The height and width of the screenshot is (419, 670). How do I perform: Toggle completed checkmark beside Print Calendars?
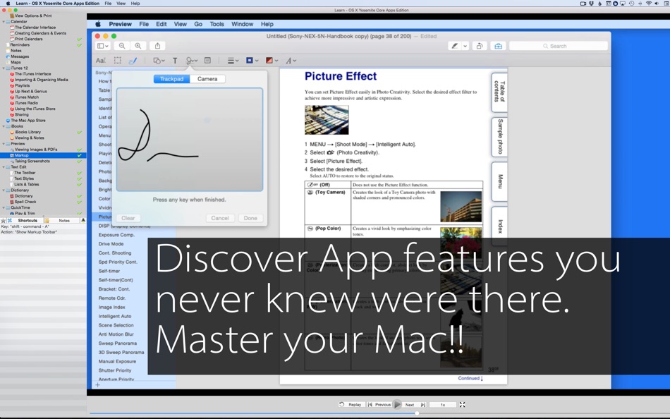(x=80, y=40)
